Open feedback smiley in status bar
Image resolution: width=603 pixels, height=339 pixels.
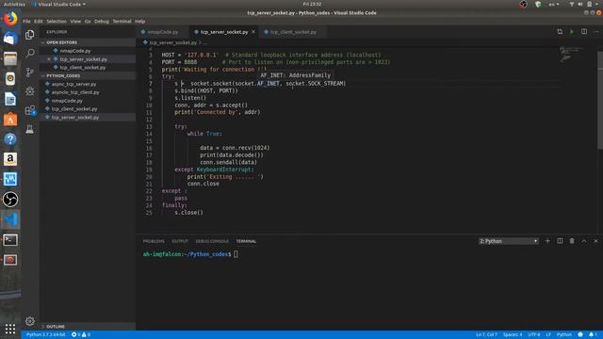pos(580,335)
